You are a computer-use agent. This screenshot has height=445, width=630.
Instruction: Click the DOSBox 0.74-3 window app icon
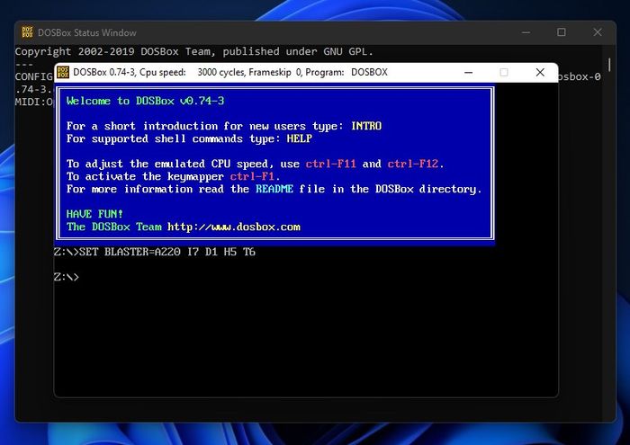click(x=63, y=72)
